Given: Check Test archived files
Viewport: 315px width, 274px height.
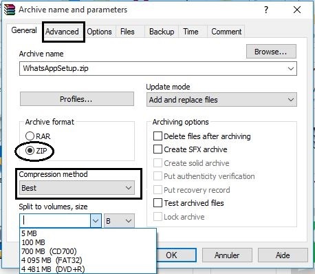Looking at the screenshot, I should pos(188,203).
